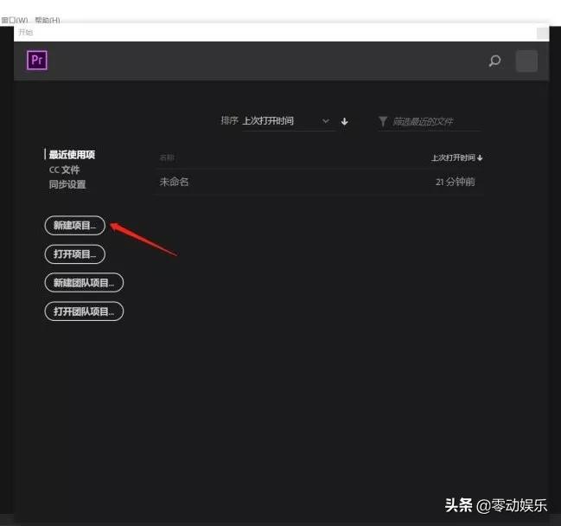
Task: Sort by 名称 column header
Action: click(x=167, y=157)
